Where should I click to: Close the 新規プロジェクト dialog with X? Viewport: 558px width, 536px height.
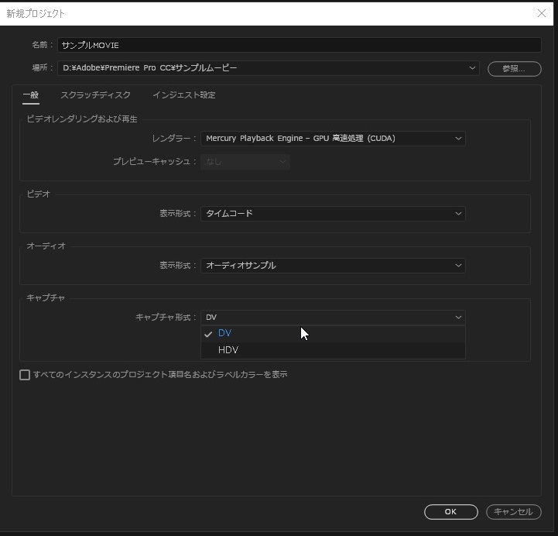541,13
